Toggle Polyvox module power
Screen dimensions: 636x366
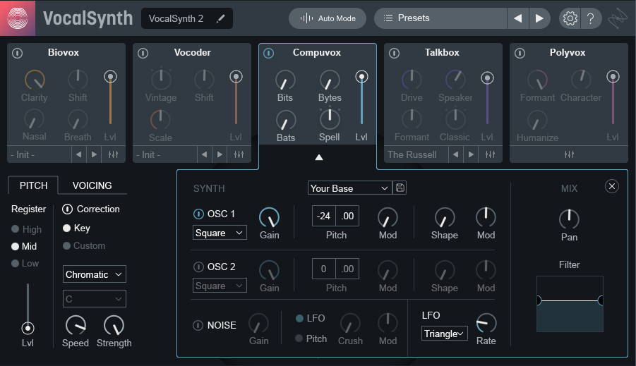click(520, 53)
